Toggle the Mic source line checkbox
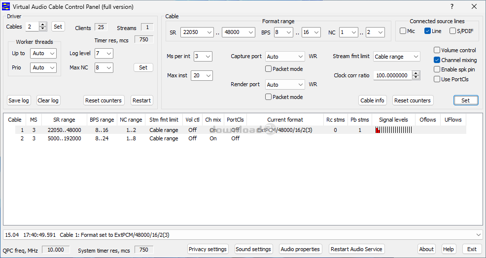The height and width of the screenshot is (258, 486). coord(403,31)
